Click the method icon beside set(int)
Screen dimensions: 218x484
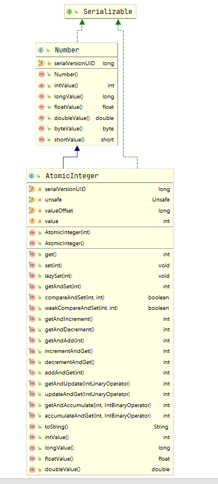(x=32, y=265)
